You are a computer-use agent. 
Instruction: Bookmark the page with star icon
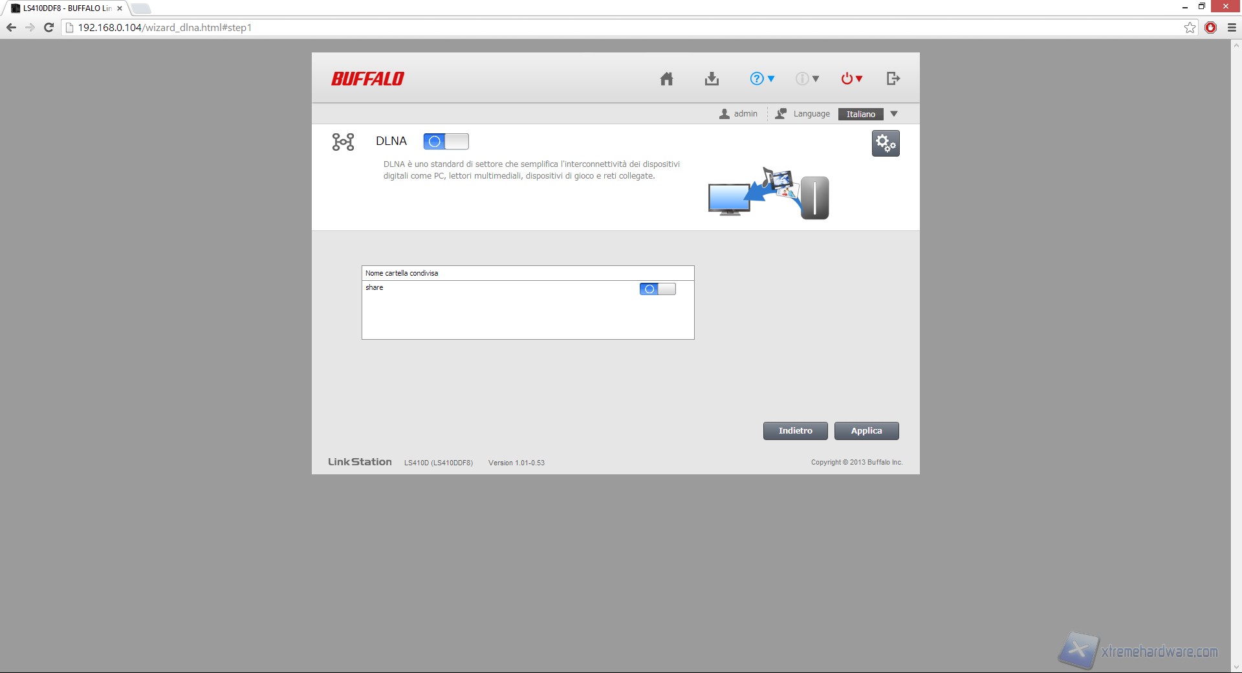coord(1190,27)
